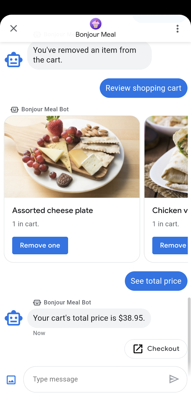This screenshot has height=404, width=191.
Task: Tap the "Your cart's total price" message
Action: point(89,318)
